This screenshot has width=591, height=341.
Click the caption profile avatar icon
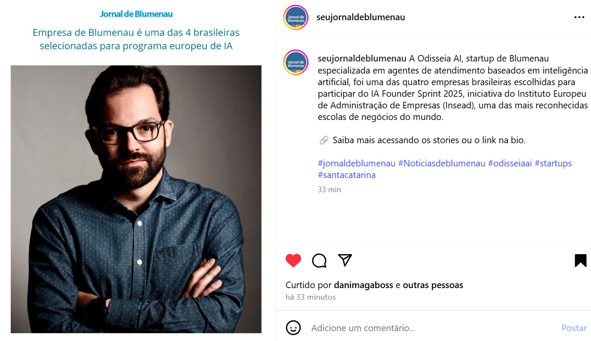click(x=296, y=63)
